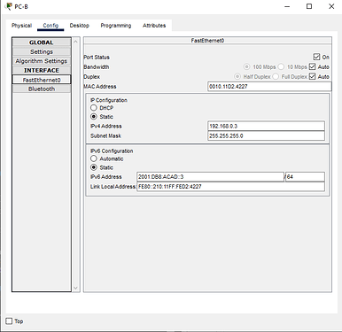
Task: Click the MAC Address field
Action: tap(269, 87)
